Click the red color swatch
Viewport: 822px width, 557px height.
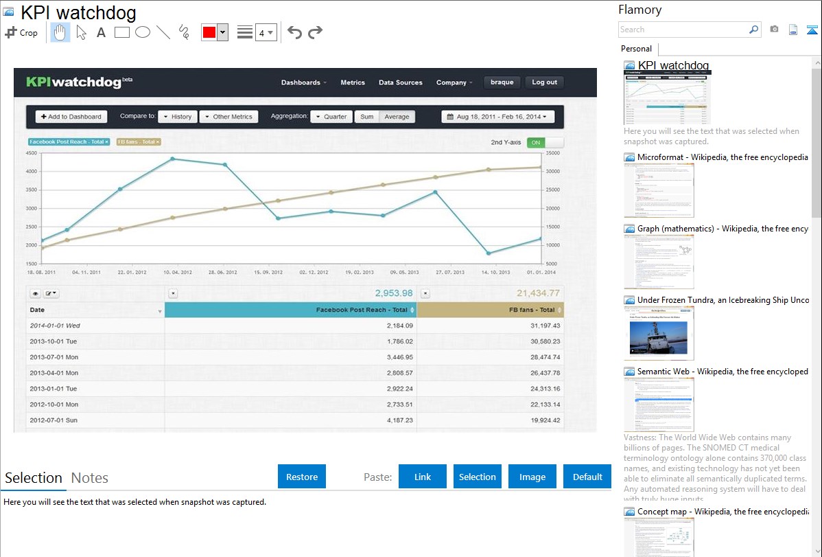point(209,32)
